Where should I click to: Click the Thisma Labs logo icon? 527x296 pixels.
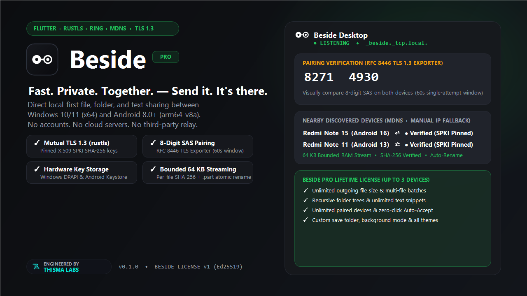coord(36,267)
